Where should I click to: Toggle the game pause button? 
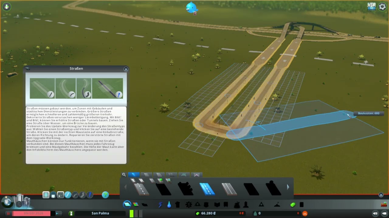click(x=8, y=213)
